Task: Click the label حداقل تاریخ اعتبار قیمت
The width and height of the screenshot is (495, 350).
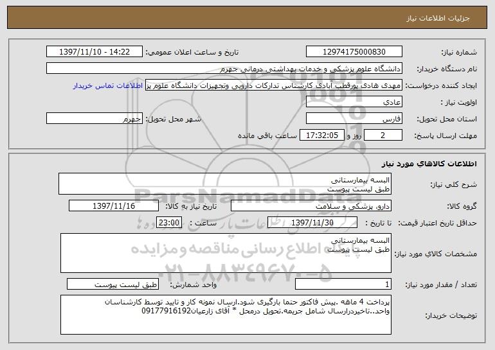Action: [437, 223]
